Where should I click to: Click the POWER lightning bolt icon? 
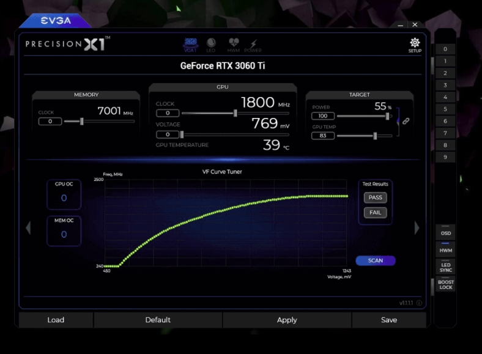click(x=253, y=44)
